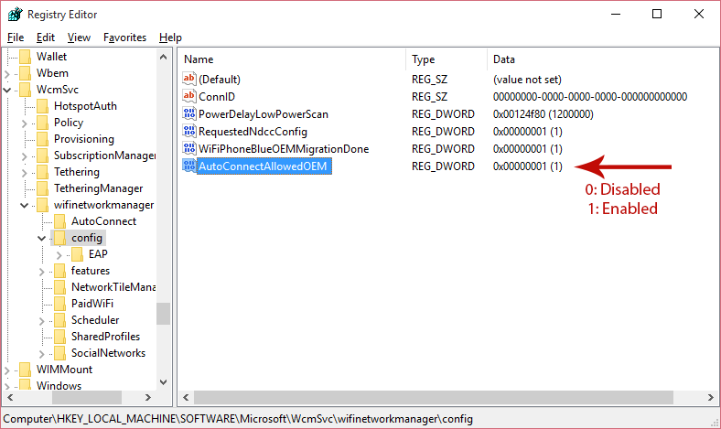Screen dimensions: 721x429
Task: Click the ConnID string value icon
Action: pyautogui.click(x=189, y=96)
